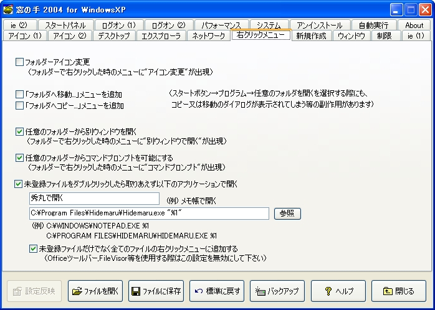Open the ログオン (2) tab
435x310 pixels.
169,25
